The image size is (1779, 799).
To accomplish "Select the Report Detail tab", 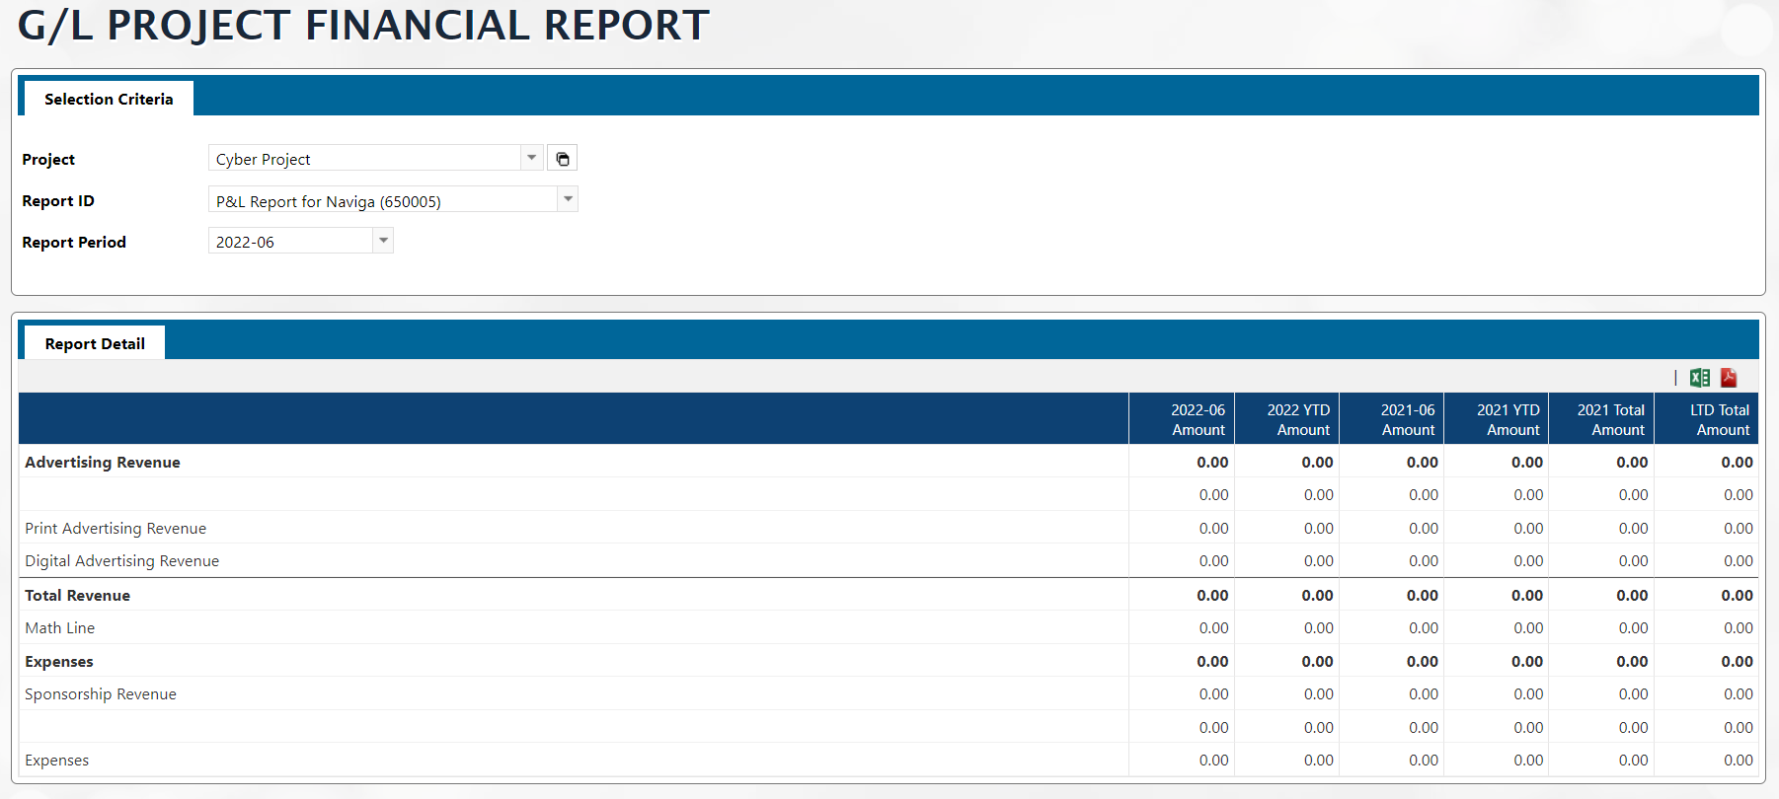I will click(x=95, y=343).
